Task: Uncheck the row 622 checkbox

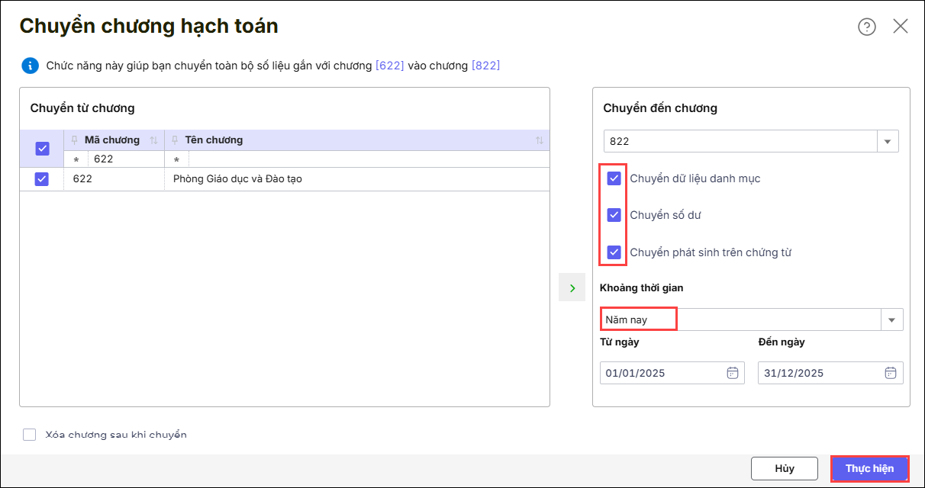Action: tap(42, 179)
